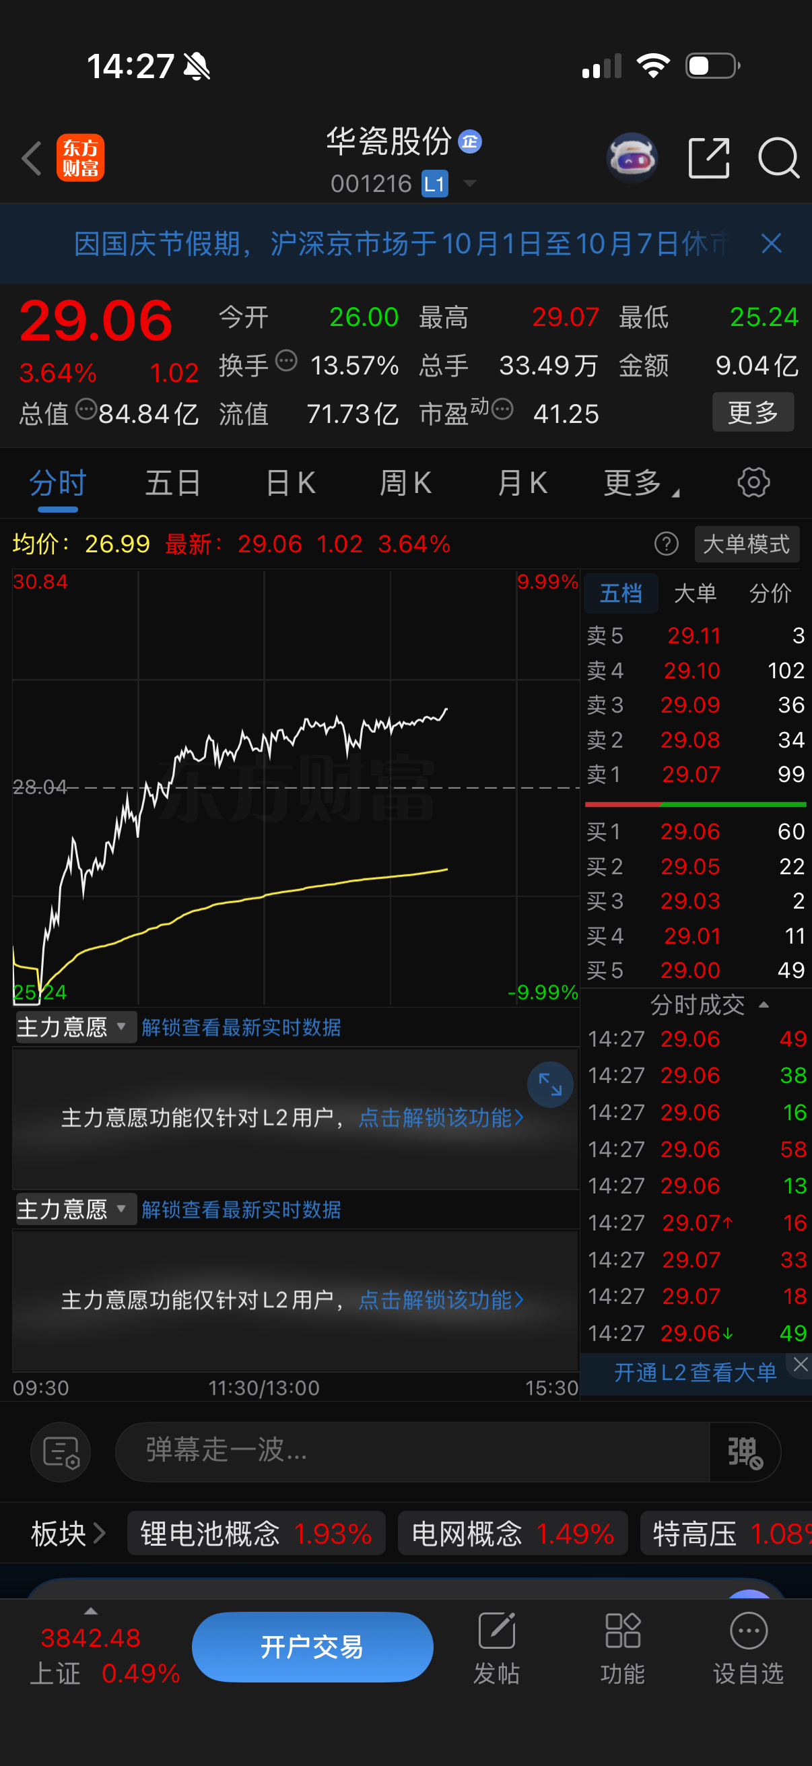This screenshot has height=1766, width=812.
Task: Select the 卖5 29.11 order row
Action: pyautogui.click(x=696, y=636)
